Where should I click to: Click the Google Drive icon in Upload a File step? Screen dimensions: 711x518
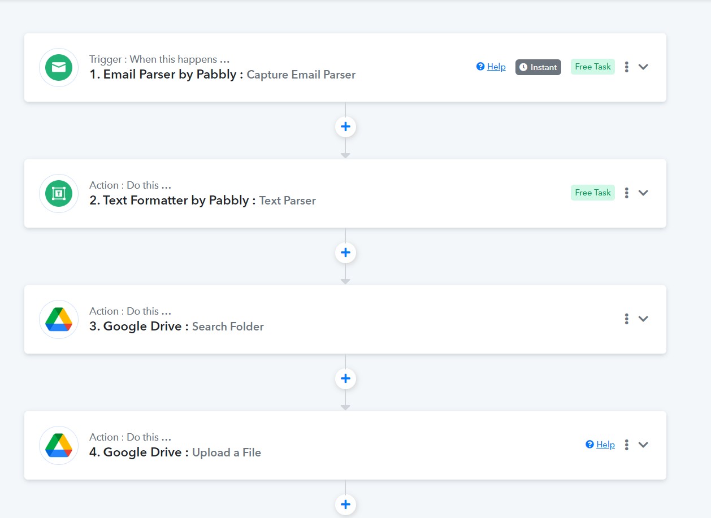pyautogui.click(x=59, y=446)
